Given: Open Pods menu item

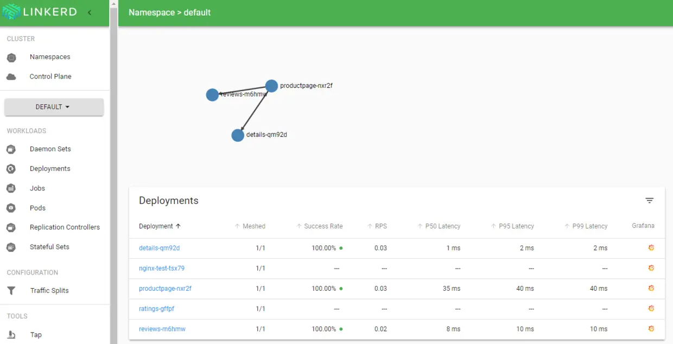Looking at the screenshot, I should click(37, 208).
